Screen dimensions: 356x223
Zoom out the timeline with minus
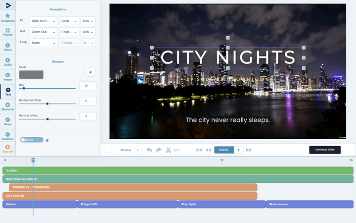pyautogui.click(x=114, y=150)
